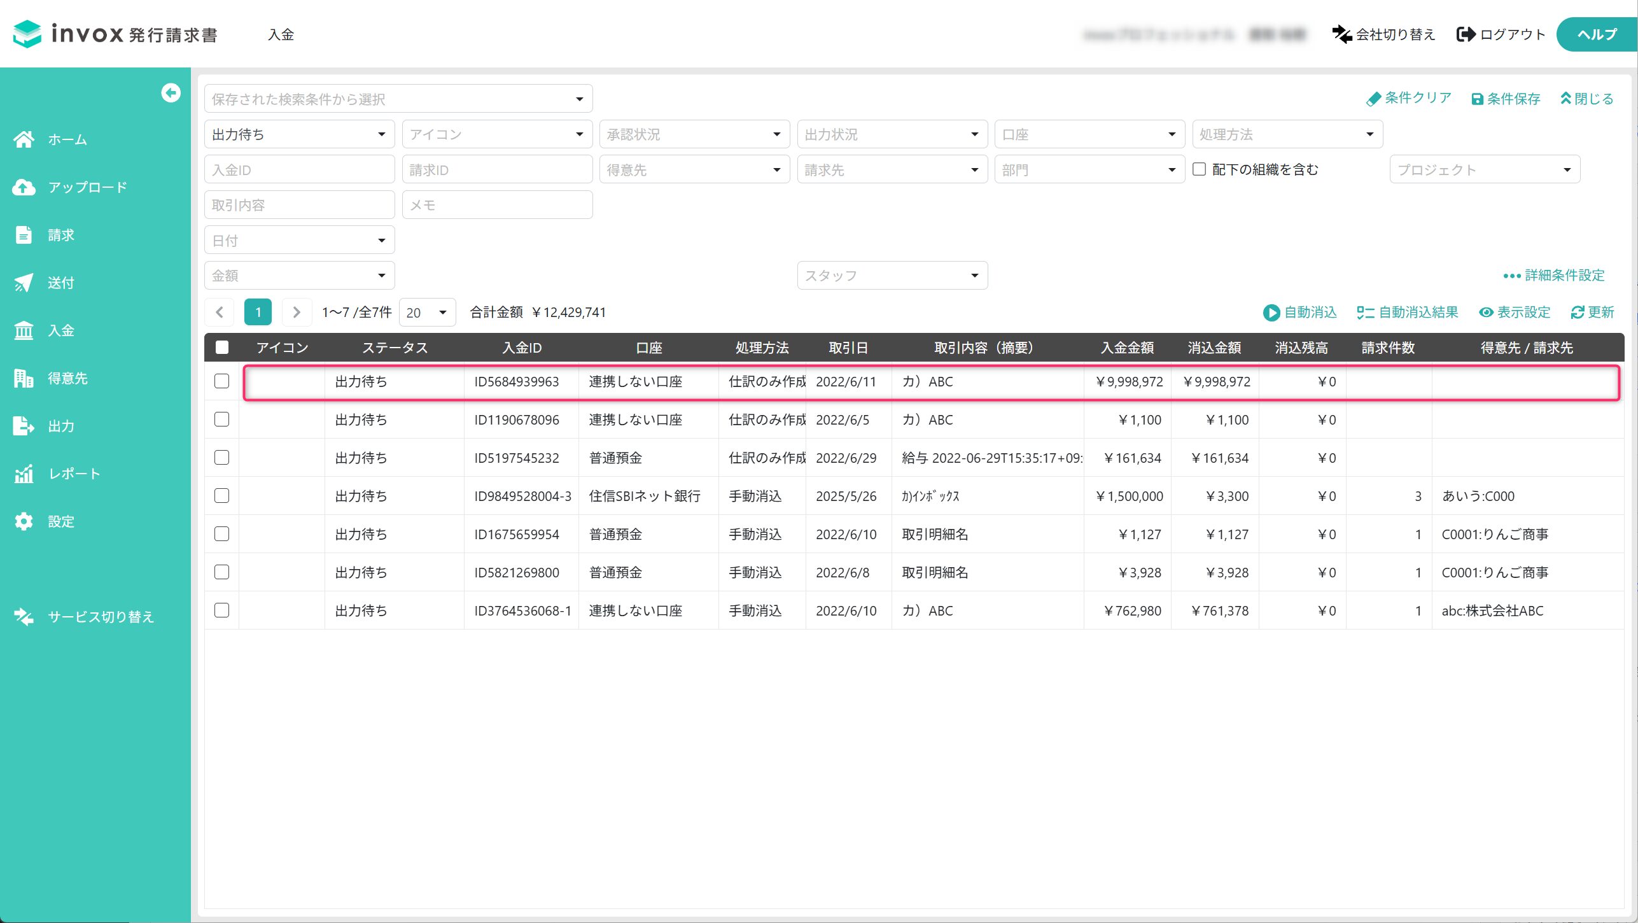Expand the 出力待ち status dropdown
This screenshot has height=923, width=1638.
click(299, 134)
